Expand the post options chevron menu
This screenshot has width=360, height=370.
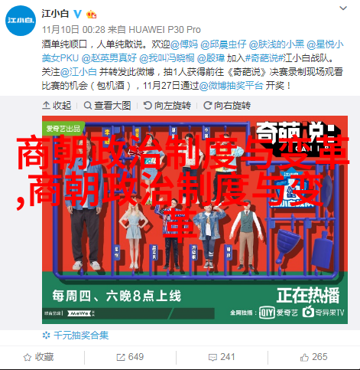click(x=343, y=8)
